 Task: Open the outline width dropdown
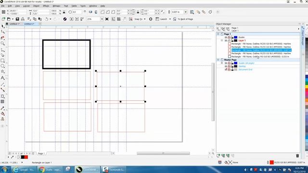point(185,12)
